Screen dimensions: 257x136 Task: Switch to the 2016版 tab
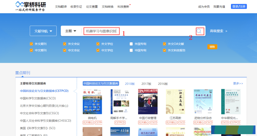pyautogui.click(x=163, y=84)
